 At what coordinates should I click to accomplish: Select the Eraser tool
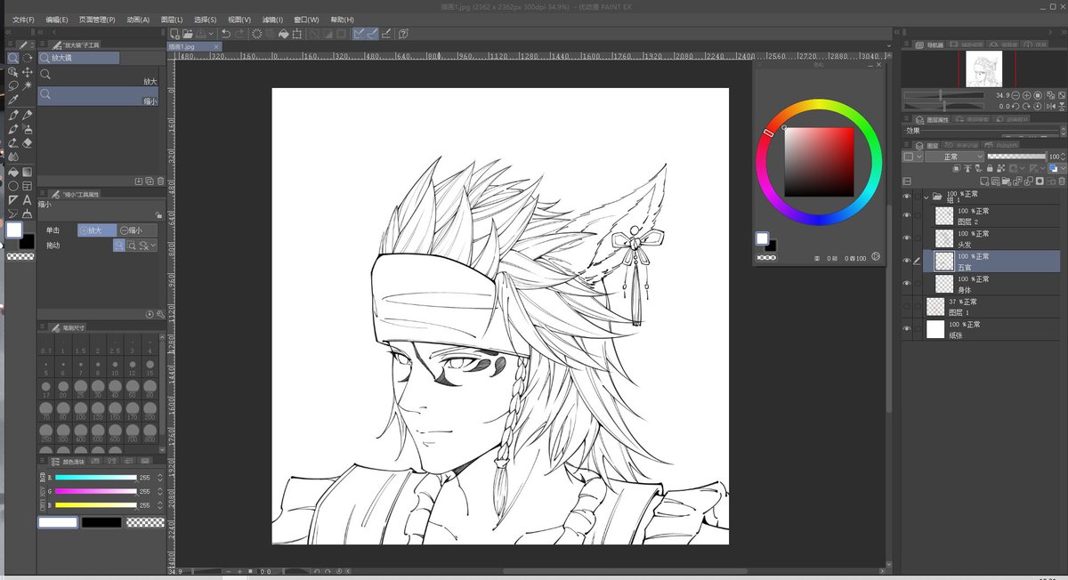click(28, 142)
